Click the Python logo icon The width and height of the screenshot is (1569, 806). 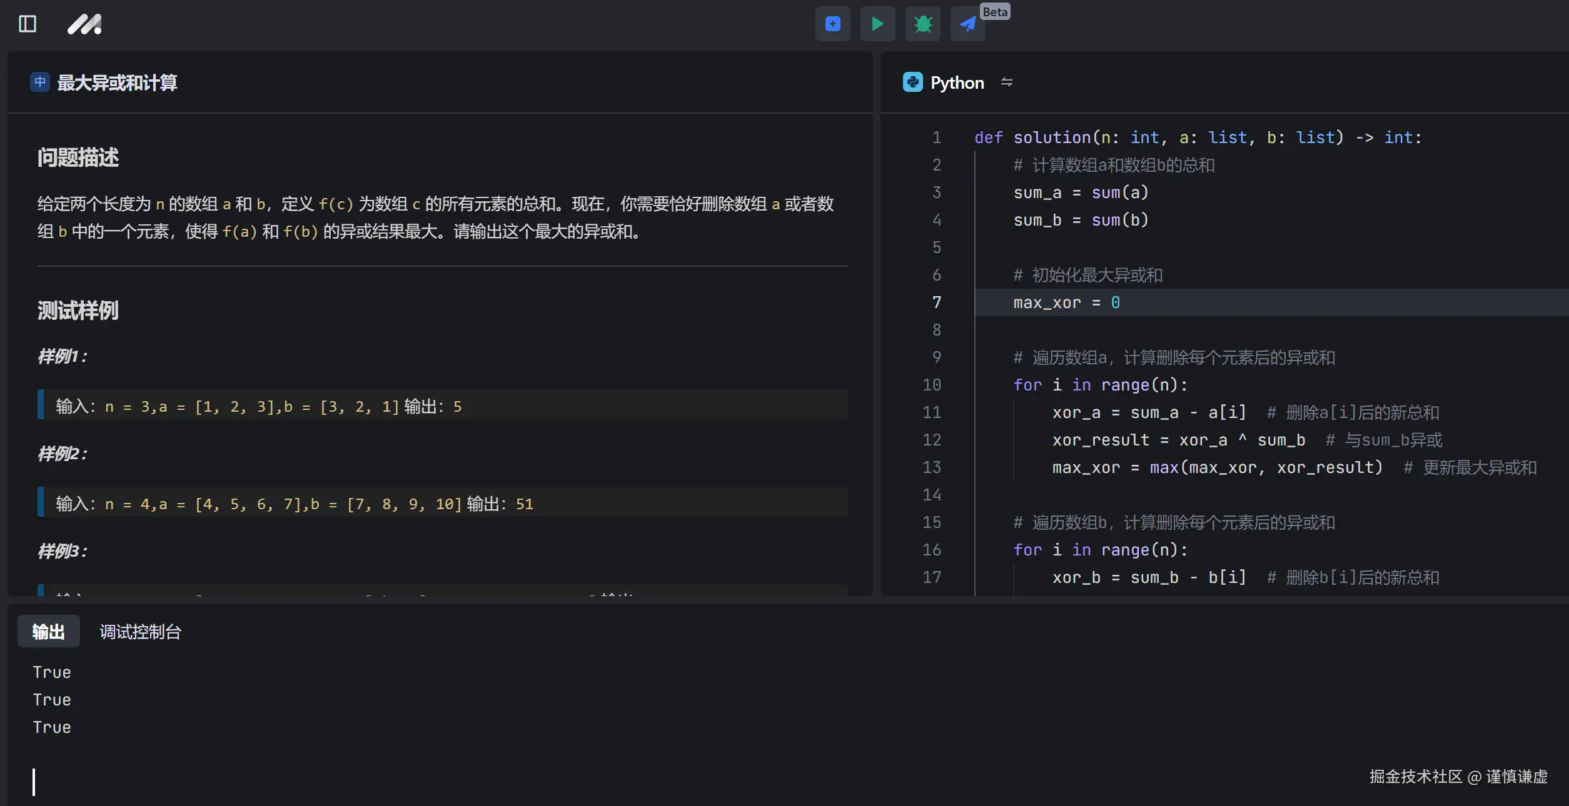point(912,82)
